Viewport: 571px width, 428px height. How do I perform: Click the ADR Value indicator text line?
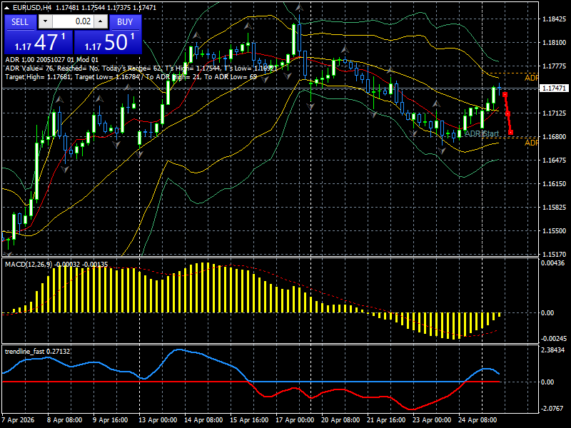coord(141,68)
